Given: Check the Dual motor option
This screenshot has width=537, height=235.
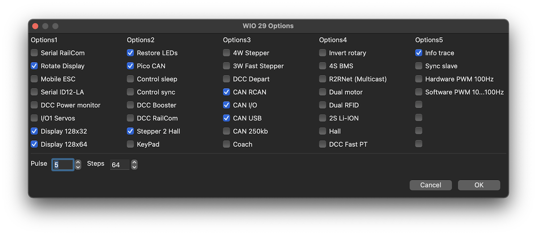Looking at the screenshot, I should click(323, 92).
